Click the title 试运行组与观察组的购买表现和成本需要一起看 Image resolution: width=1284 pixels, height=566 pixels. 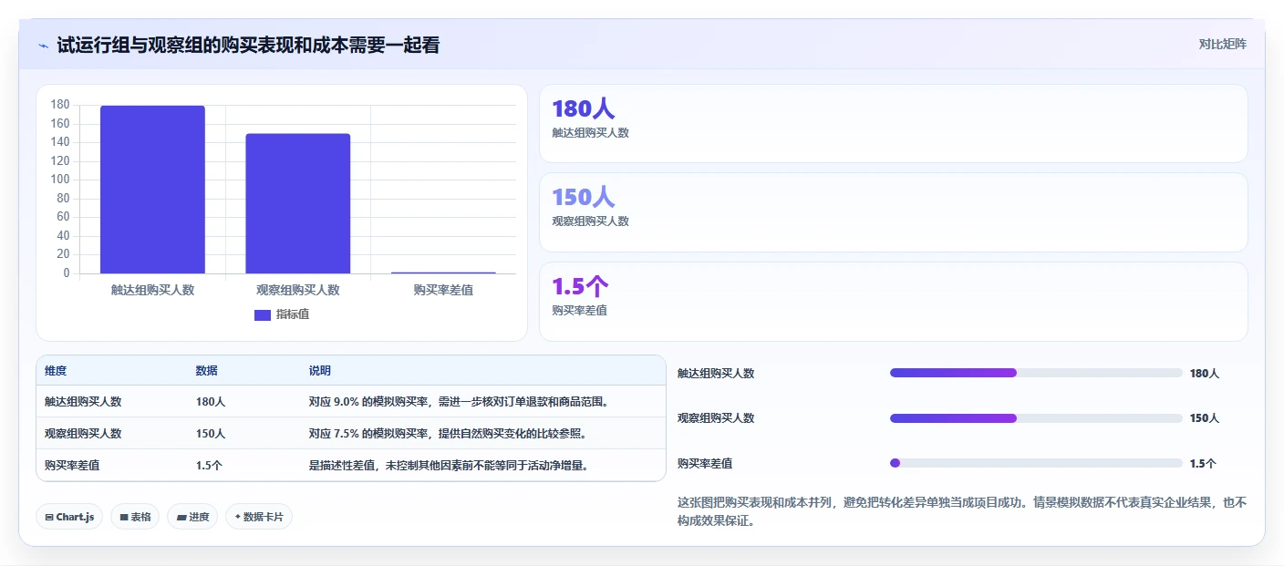[248, 45]
